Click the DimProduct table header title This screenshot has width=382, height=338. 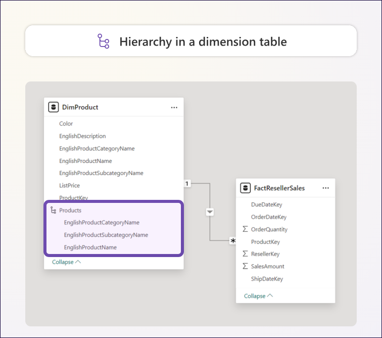[x=80, y=107]
